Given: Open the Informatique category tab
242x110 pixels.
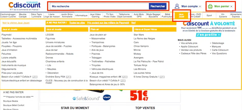Looking at the screenshot, I should pos(81,15).
